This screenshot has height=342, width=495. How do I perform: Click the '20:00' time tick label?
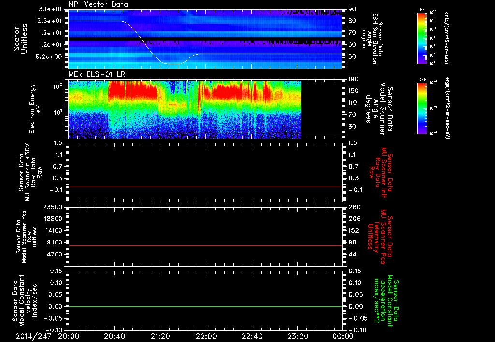click(69, 336)
